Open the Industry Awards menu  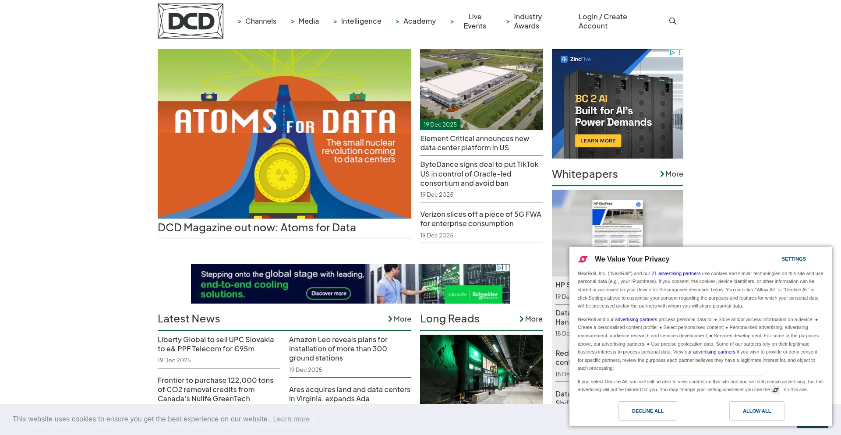(527, 21)
